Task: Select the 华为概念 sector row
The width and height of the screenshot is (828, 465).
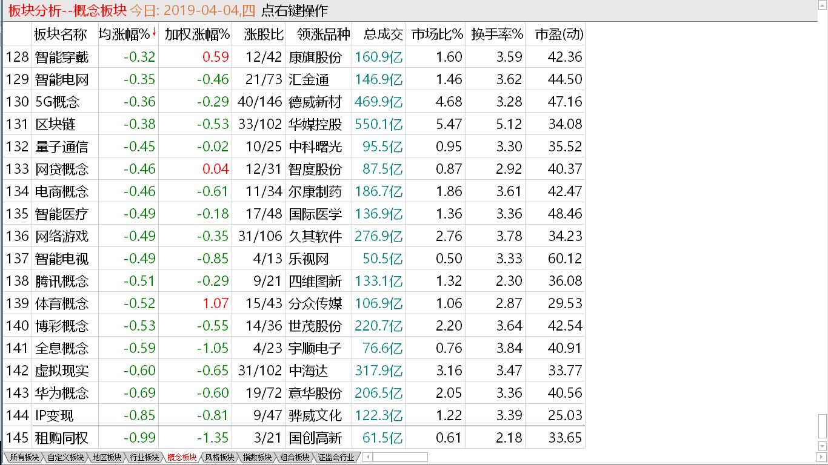Action: click(294, 393)
